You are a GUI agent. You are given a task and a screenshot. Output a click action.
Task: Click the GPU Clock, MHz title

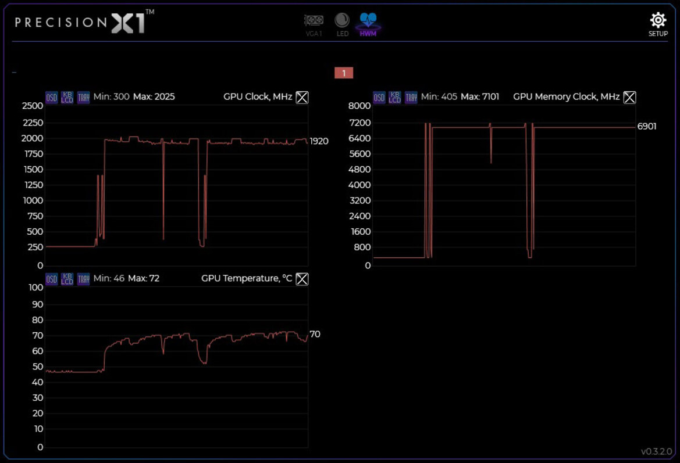258,96
